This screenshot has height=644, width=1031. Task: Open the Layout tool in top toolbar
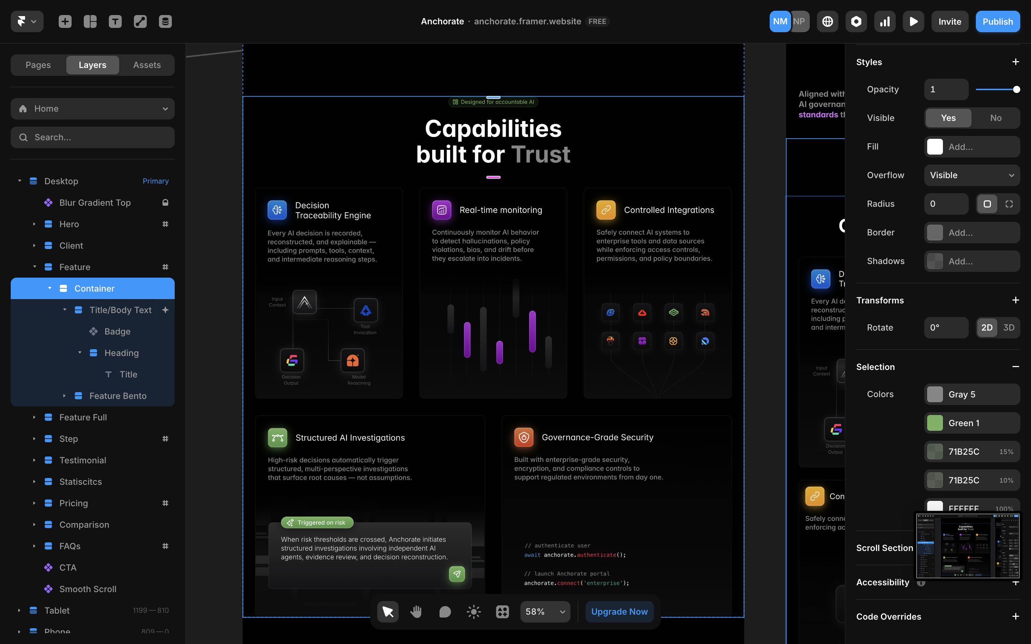[90, 21]
